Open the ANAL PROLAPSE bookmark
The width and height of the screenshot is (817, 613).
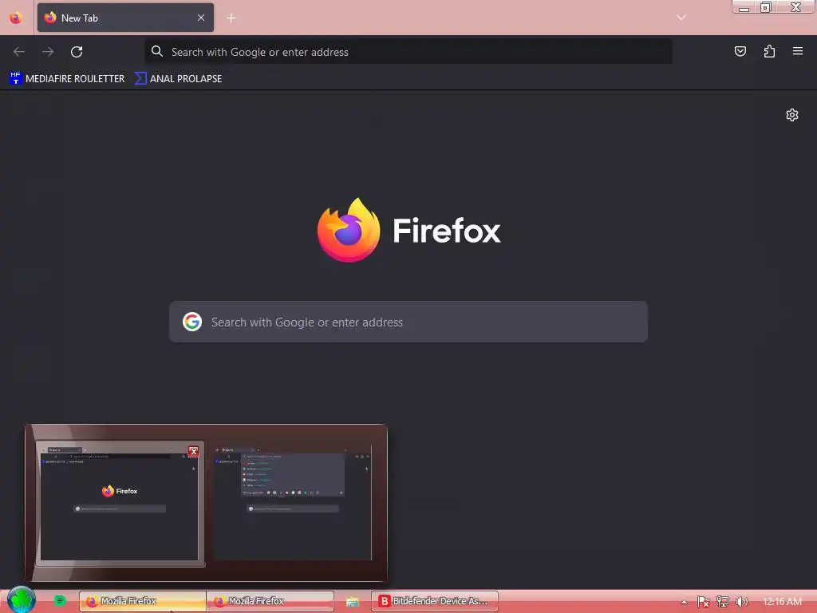click(x=178, y=79)
